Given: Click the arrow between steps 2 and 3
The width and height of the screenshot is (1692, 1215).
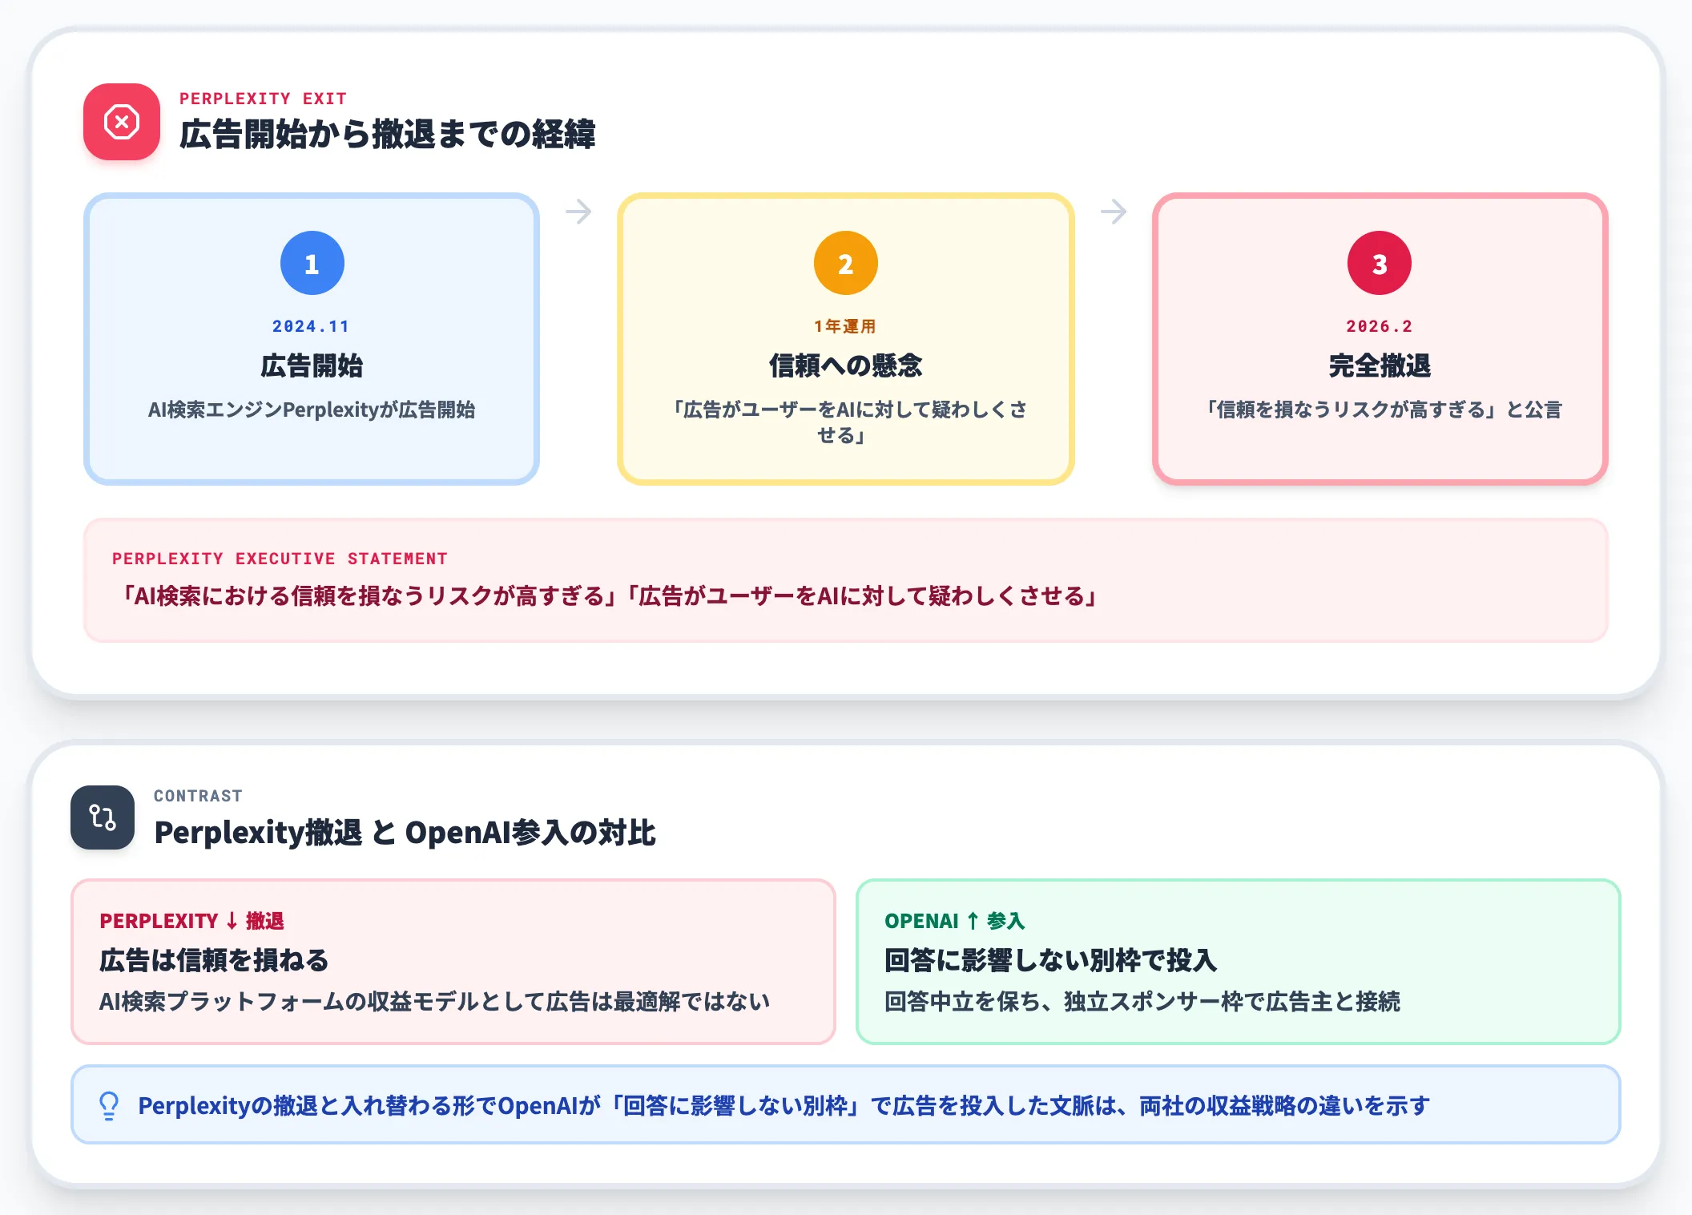Looking at the screenshot, I should tap(1114, 212).
